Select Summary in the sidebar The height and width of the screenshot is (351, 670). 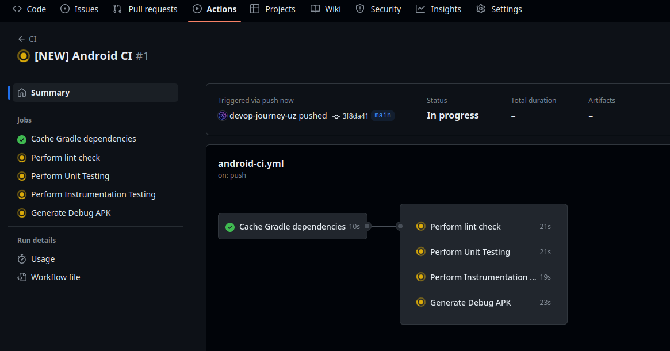[95, 93]
